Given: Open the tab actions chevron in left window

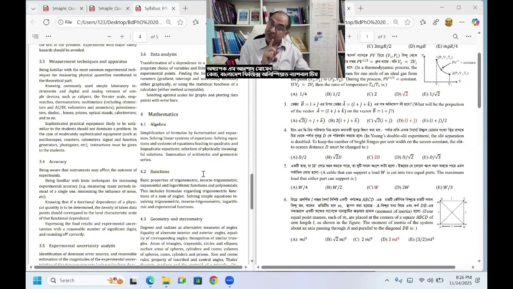Looking at the screenshot, I should 33,8.
